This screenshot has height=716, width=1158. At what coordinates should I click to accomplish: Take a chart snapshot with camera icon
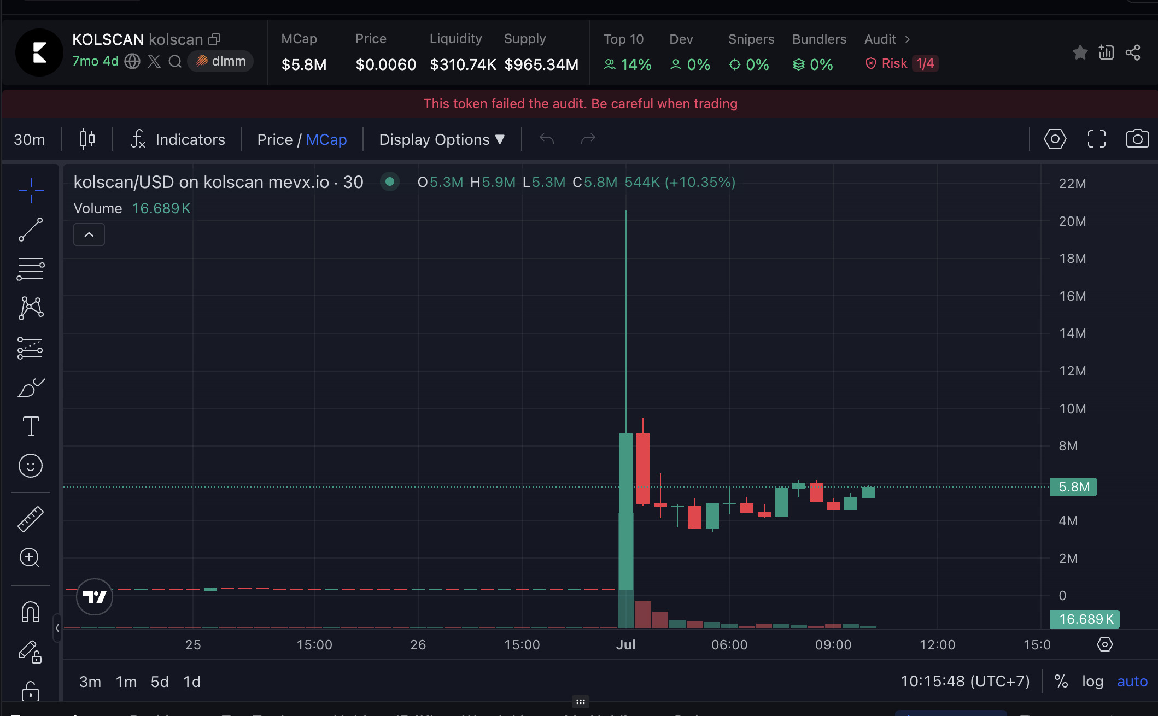click(1138, 139)
